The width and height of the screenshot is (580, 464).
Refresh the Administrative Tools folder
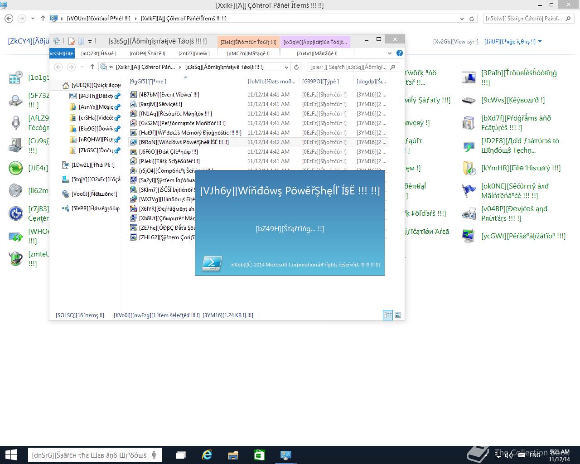296,67
